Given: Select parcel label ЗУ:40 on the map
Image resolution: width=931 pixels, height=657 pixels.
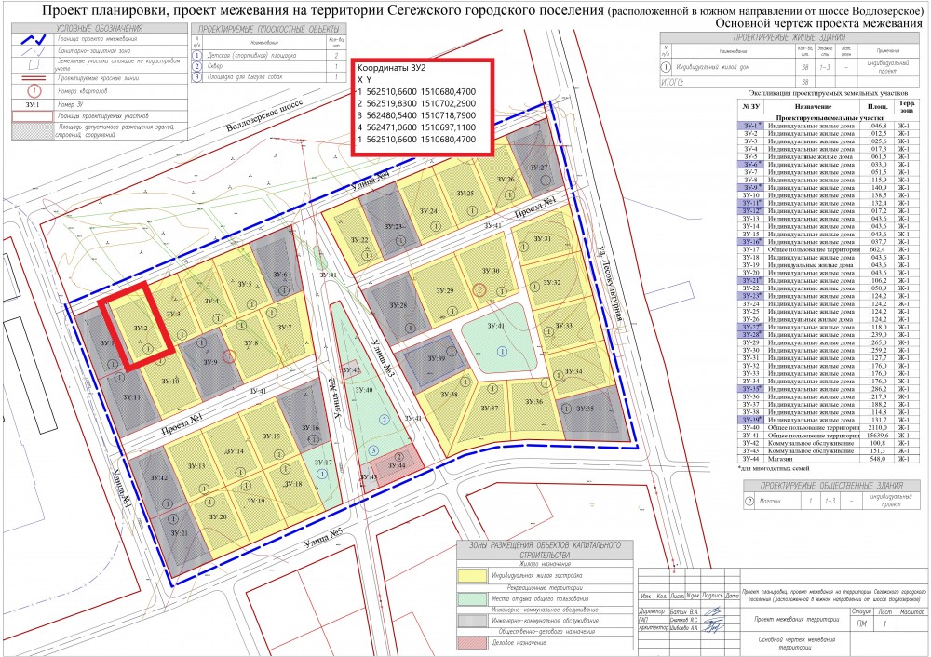Looking at the screenshot, I should click(x=363, y=390).
